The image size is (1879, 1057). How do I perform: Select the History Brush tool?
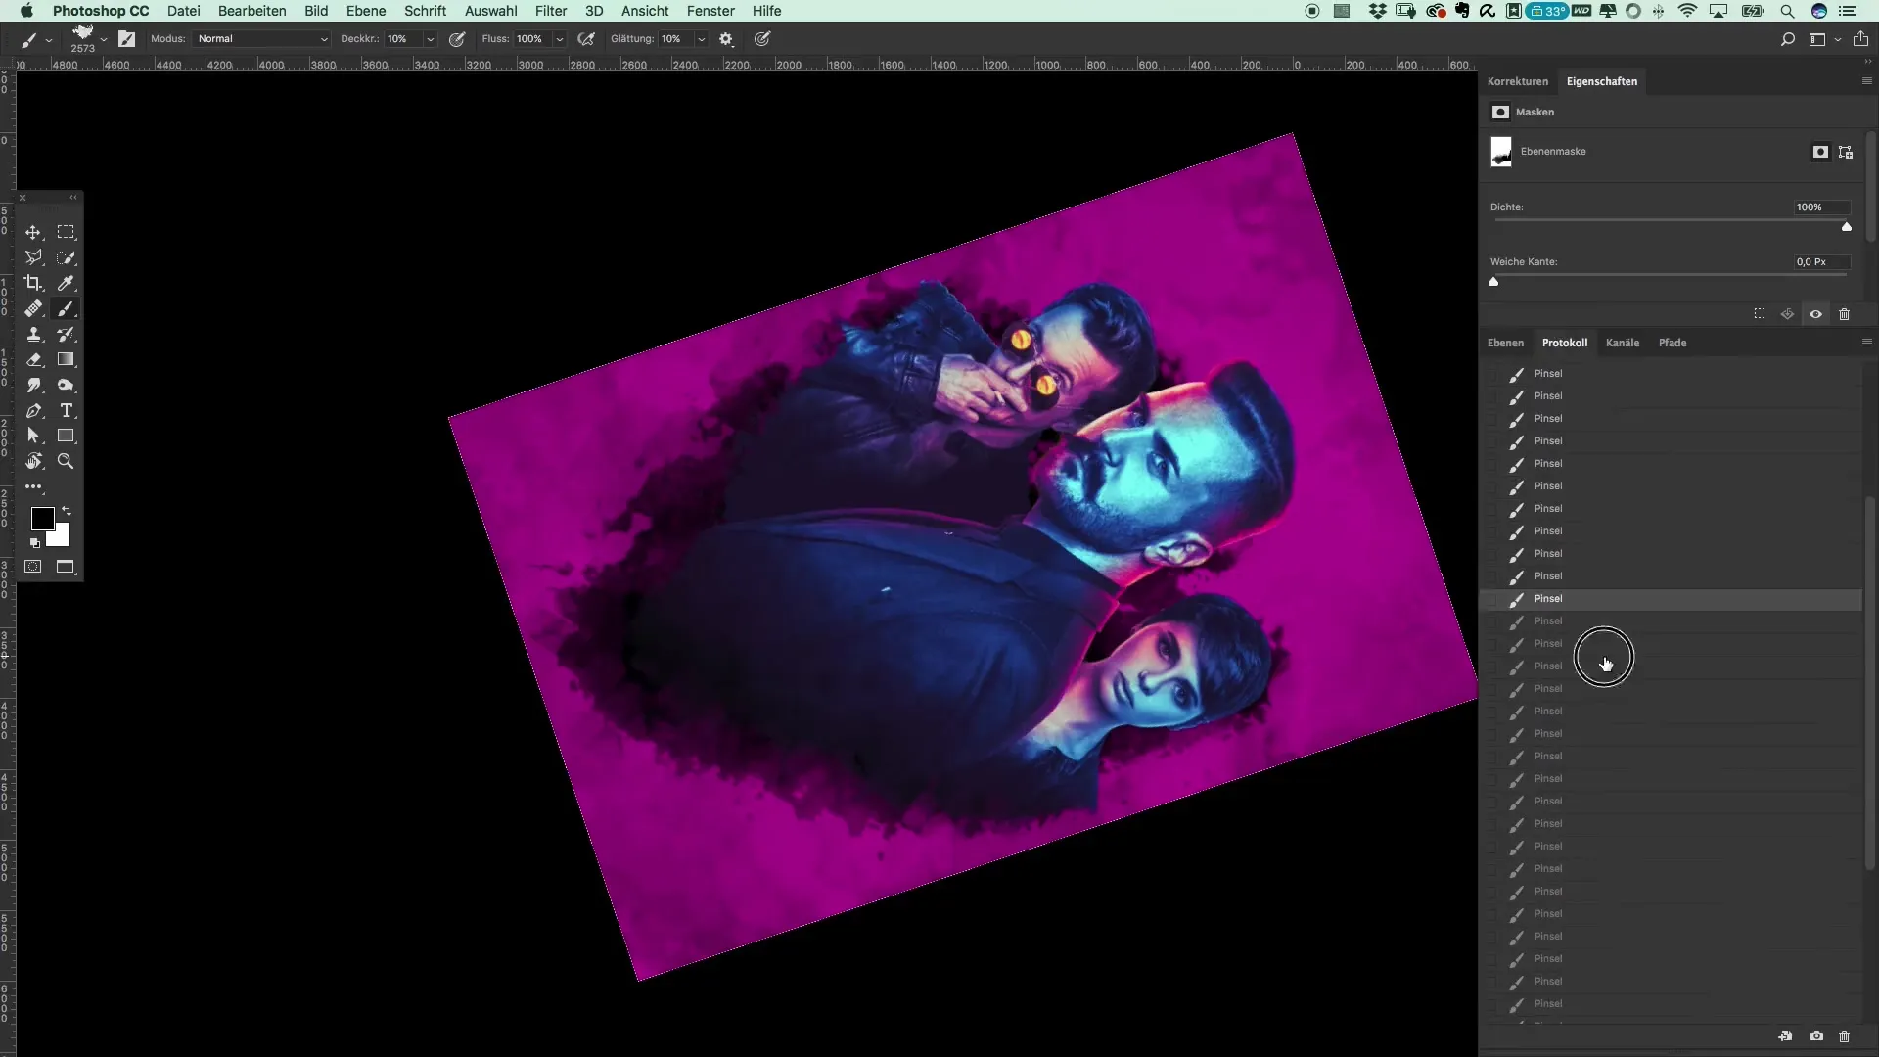pos(66,334)
